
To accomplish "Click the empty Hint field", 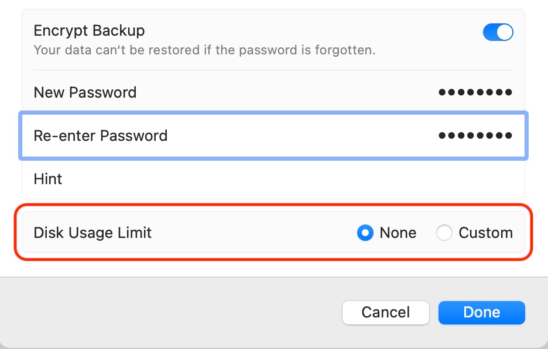I will 293,179.
